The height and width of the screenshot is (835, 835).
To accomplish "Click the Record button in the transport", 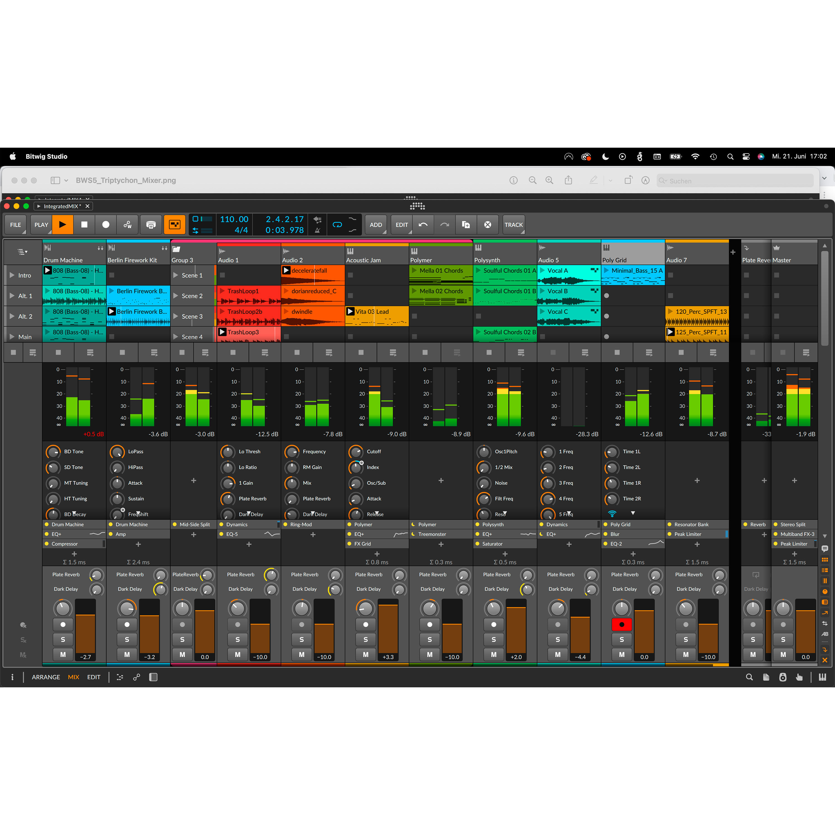I will (x=105, y=224).
